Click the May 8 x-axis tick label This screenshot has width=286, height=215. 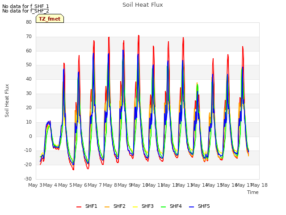110,185
